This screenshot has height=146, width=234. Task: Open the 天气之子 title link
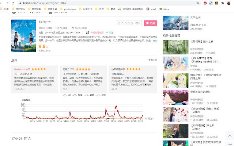(x=195, y=17)
